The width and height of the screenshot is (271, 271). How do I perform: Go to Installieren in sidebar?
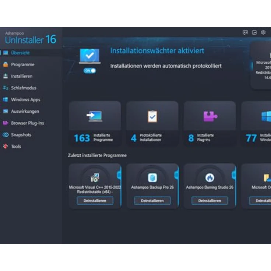coord(22,76)
